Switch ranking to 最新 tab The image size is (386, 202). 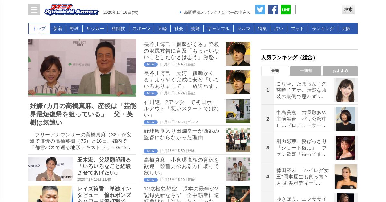(x=275, y=71)
